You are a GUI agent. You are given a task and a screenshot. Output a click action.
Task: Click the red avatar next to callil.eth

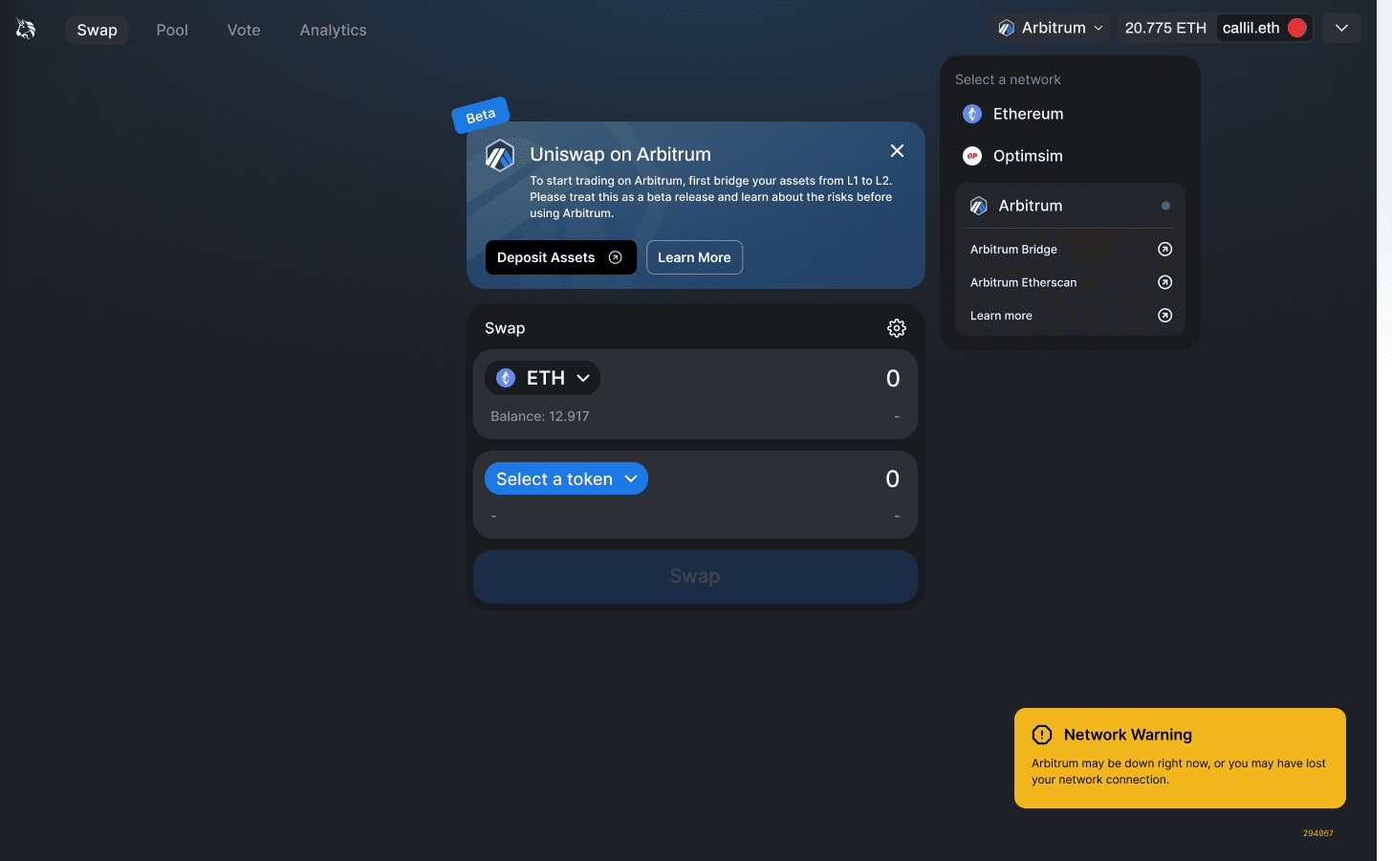point(1296,28)
